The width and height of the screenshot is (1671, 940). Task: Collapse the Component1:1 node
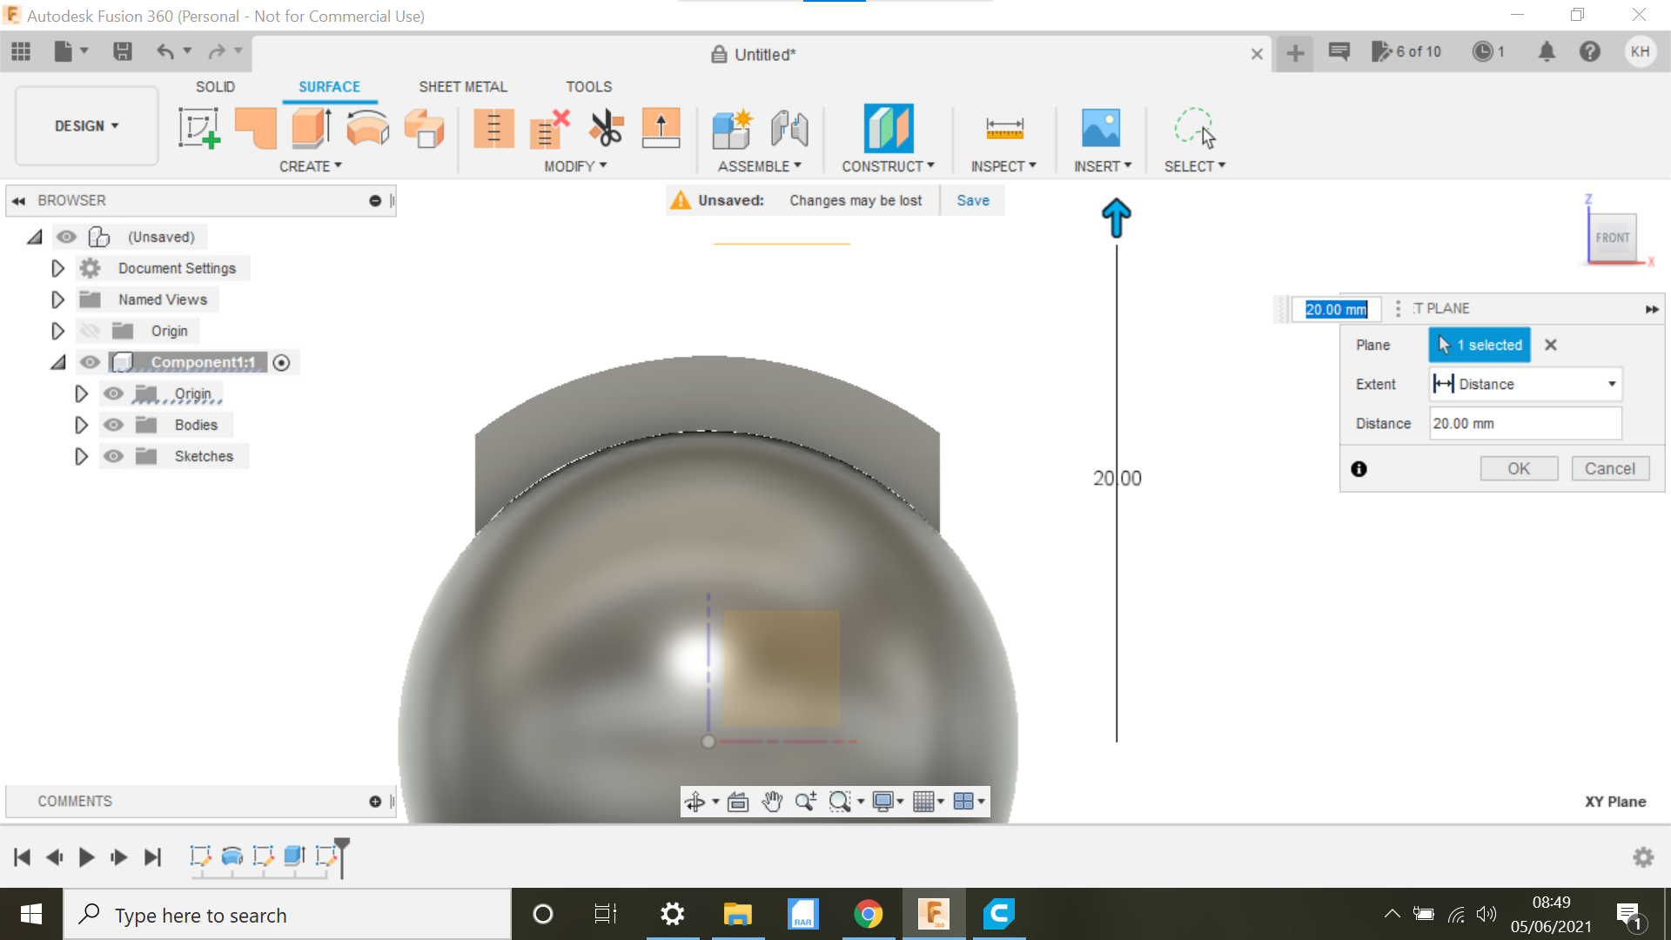[x=57, y=362]
